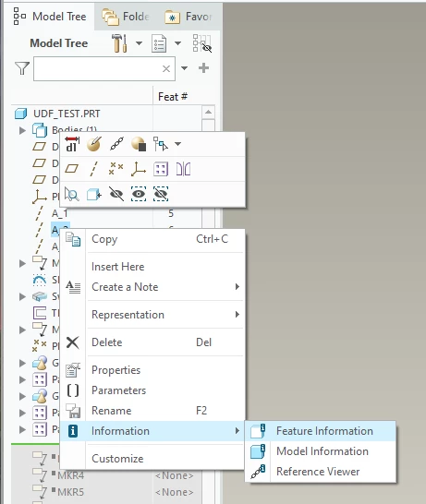Screen dimensions: 426x504
Task: Click the Hide crossed-eye icon
Action: pos(116,194)
